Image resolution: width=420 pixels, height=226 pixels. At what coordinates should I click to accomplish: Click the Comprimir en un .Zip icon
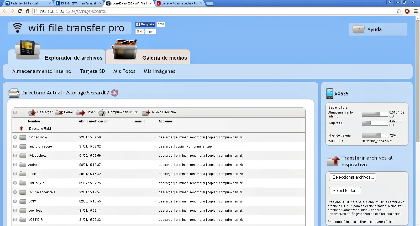(x=102, y=112)
